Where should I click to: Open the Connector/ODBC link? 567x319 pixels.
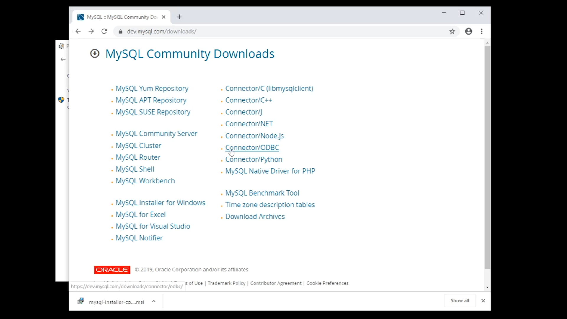coord(252,147)
